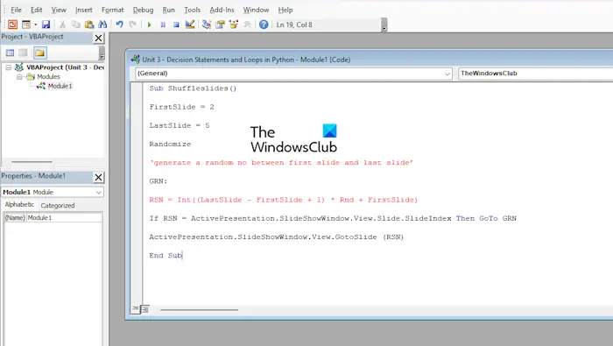
Task: Open the Insert menu
Action: [84, 10]
